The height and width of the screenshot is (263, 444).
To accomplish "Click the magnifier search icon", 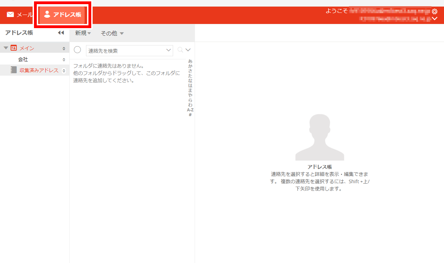I will [x=180, y=50].
